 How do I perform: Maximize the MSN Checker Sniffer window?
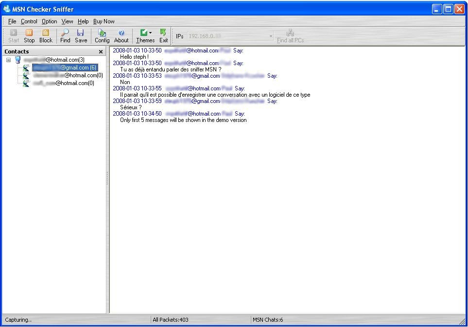pos(448,9)
